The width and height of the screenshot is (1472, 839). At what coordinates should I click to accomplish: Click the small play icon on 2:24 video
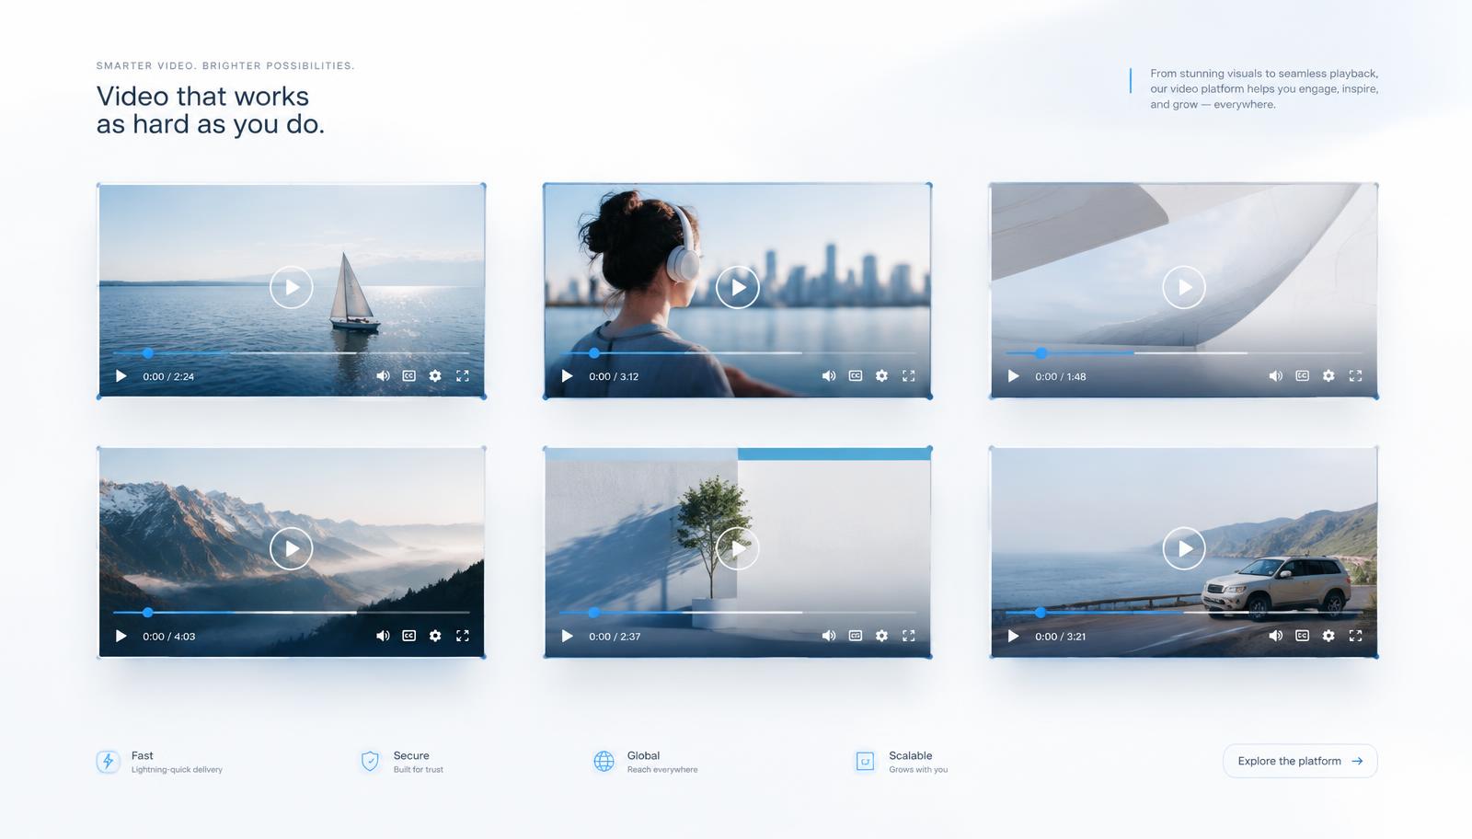121,376
